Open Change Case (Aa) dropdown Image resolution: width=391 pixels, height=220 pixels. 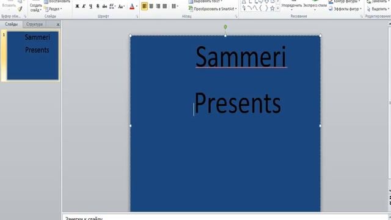point(121,6)
